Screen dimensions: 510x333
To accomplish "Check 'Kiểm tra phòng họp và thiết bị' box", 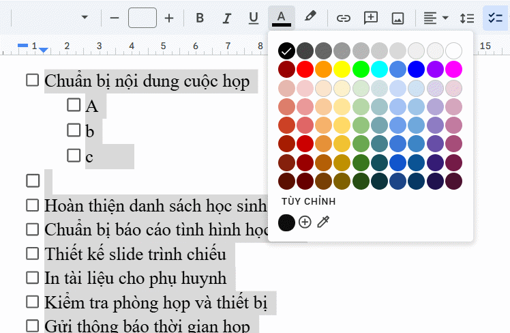I will [33, 302].
